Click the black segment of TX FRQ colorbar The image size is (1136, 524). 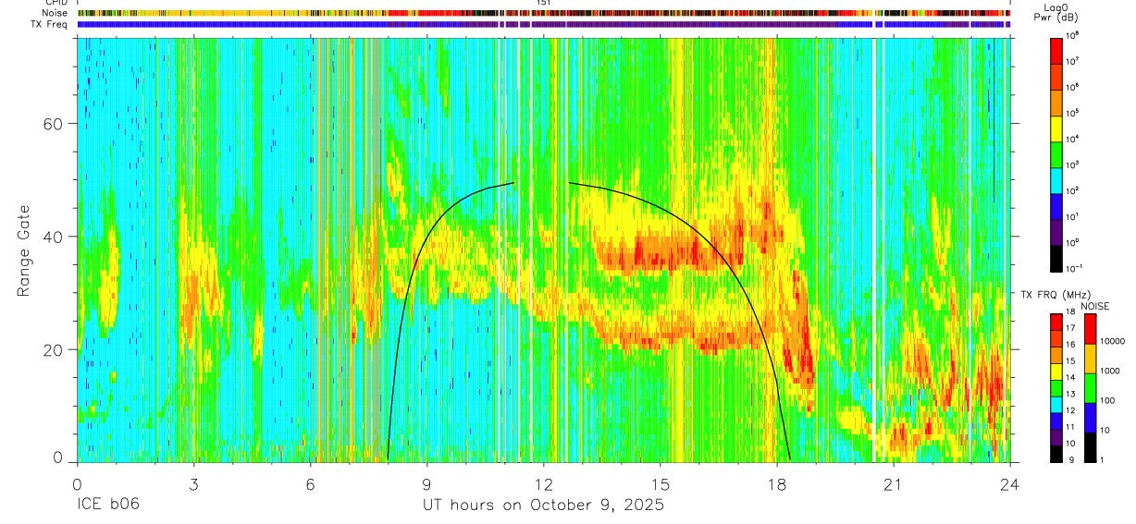click(1057, 454)
